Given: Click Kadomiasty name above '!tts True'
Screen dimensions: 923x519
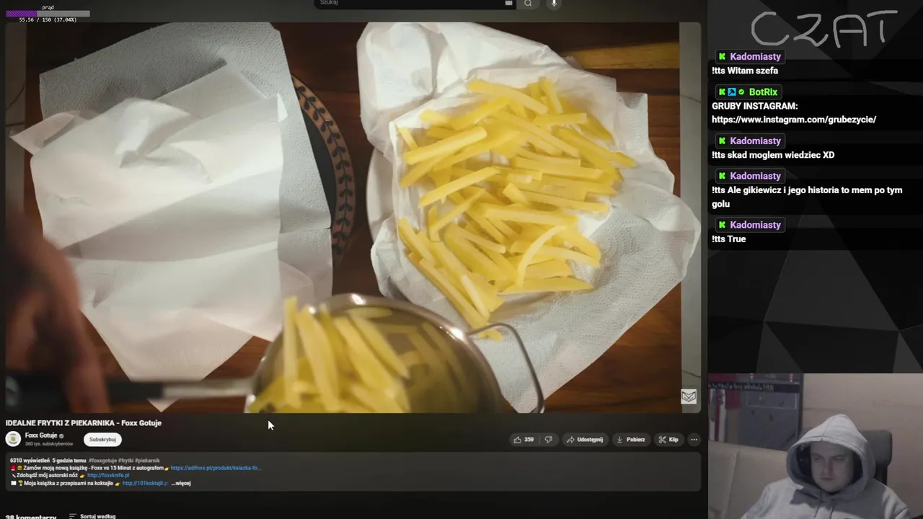Looking at the screenshot, I should (x=755, y=226).
